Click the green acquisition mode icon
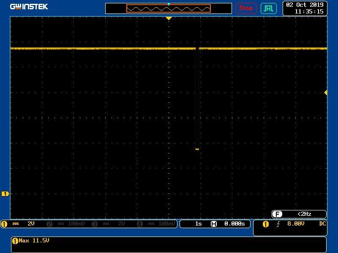 [x=268, y=8]
